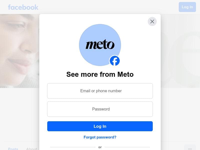Click the cover photo showing woman's face
The height and width of the screenshot is (150, 200).
pyautogui.click(x=19, y=51)
